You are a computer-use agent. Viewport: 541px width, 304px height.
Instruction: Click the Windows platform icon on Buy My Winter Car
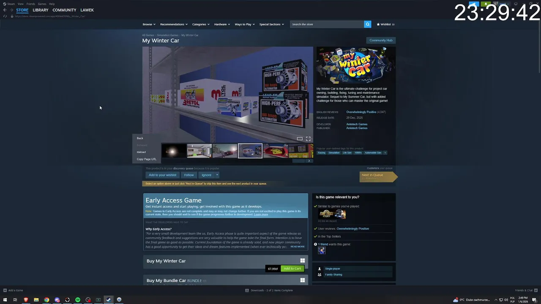[x=302, y=261]
